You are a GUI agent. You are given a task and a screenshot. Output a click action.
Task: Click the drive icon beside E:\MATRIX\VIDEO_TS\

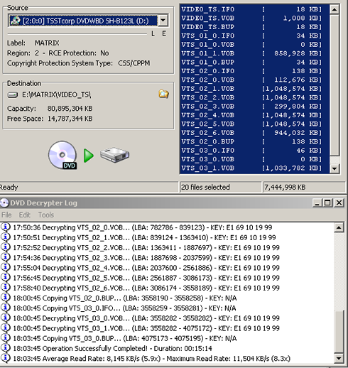[13, 95]
